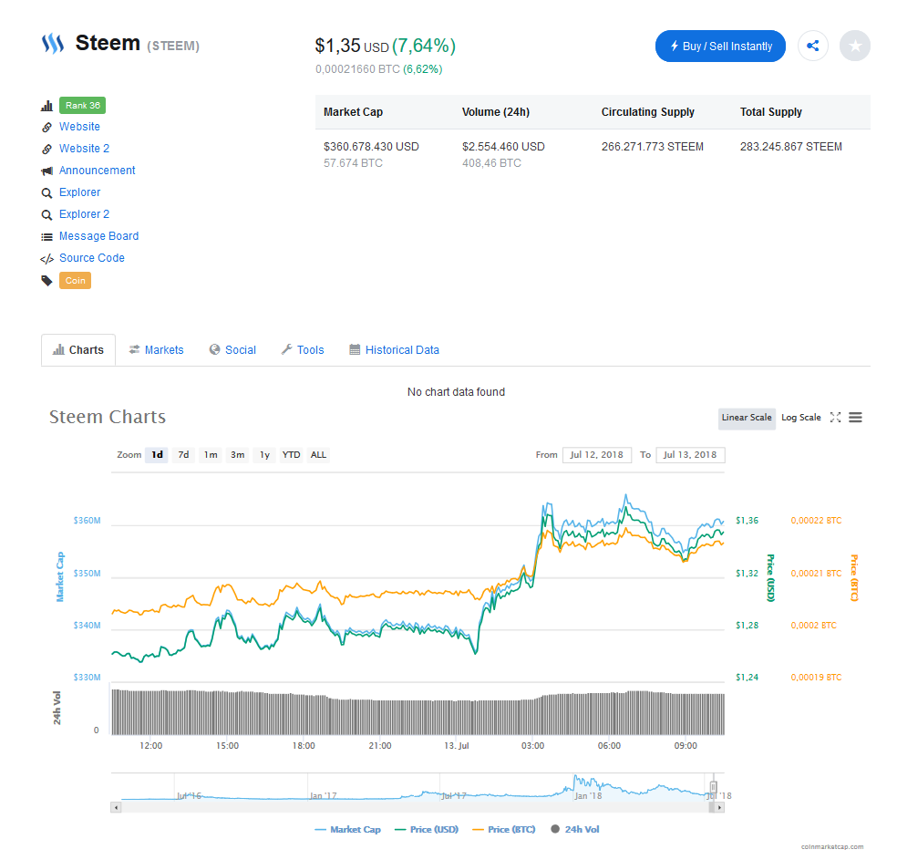Click the navigator range handle near Jul '18
The image size is (897, 860).
point(714,787)
